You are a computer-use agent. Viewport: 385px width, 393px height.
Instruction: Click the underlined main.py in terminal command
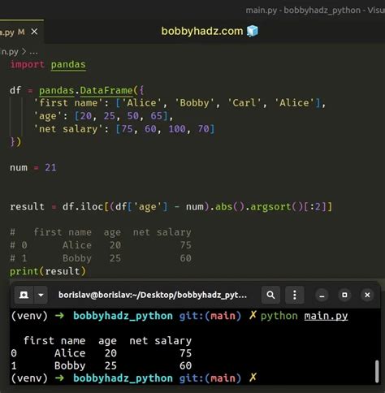pos(326,316)
